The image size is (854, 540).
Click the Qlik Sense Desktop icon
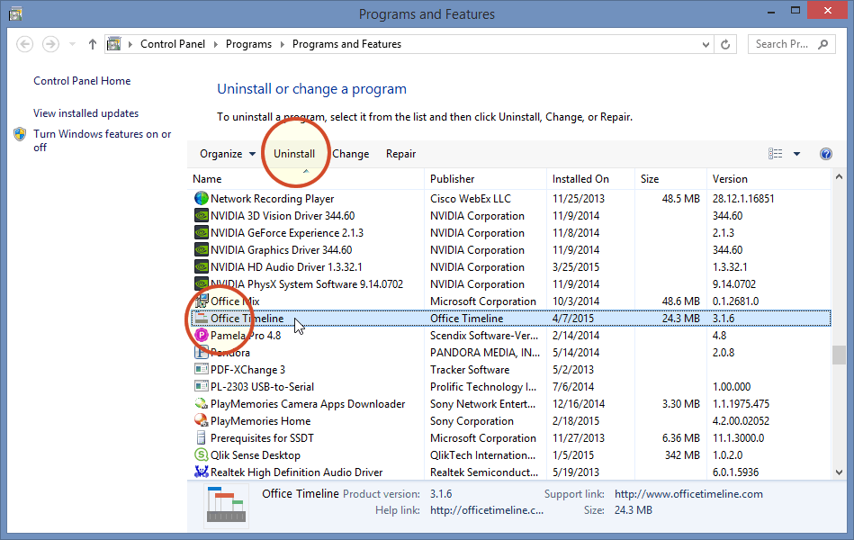(201, 454)
